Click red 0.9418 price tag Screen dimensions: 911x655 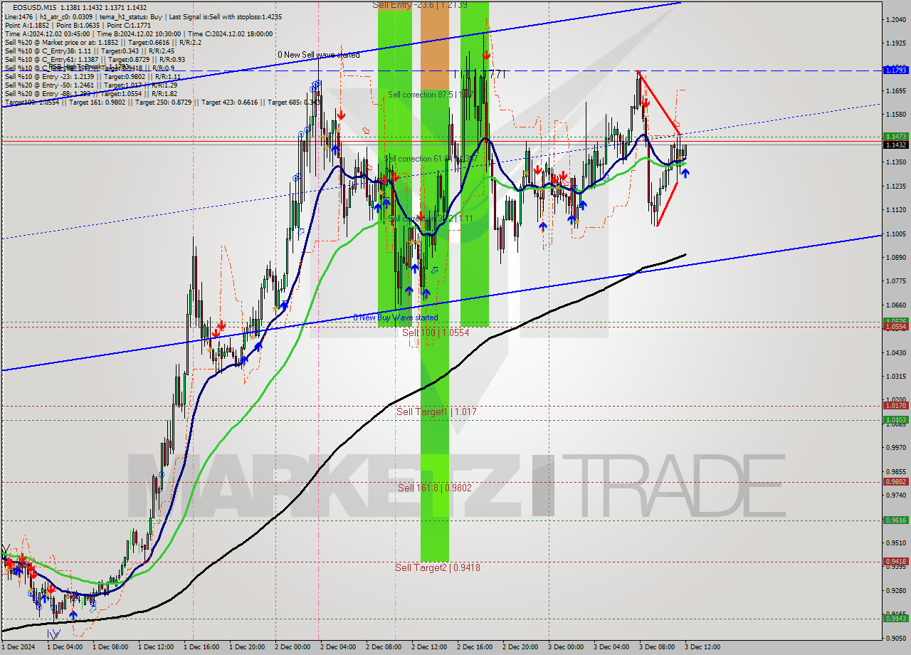pyautogui.click(x=895, y=561)
